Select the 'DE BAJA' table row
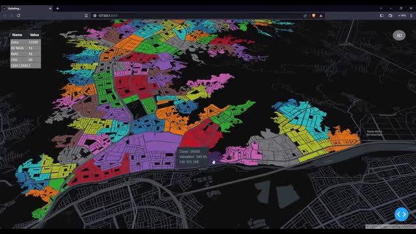The width and height of the screenshot is (416, 234). coord(25,48)
